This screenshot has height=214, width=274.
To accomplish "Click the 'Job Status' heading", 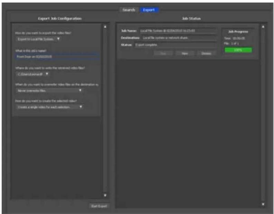I will (x=191, y=19).
